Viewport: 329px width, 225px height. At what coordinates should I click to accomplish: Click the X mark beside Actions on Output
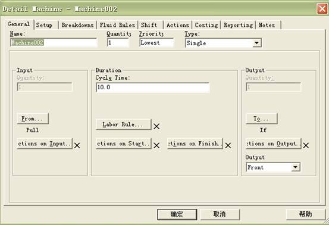(306, 145)
